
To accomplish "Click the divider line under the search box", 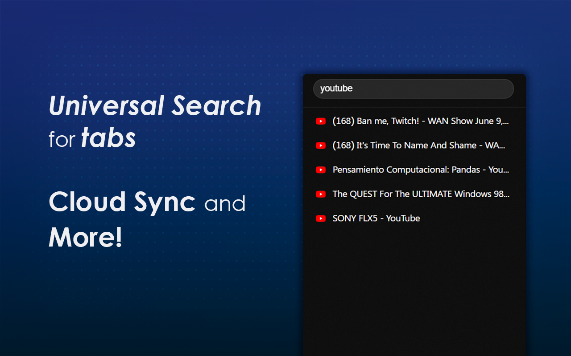I will pyautogui.click(x=414, y=107).
